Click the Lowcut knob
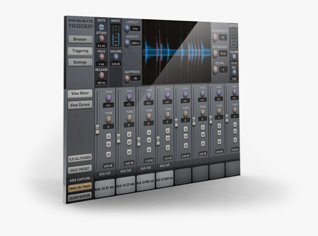The image size is (318, 236). (x=127, y=28)
